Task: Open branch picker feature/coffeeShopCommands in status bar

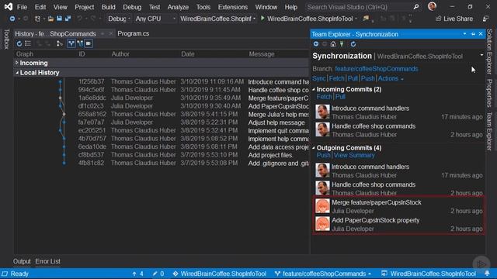Action: [x=323, y=274]
